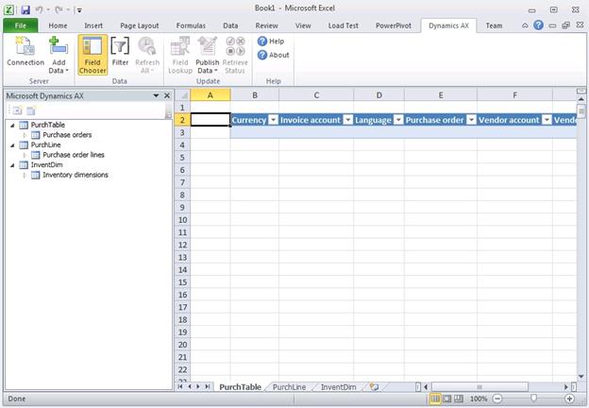589x408 pixels.
Task: Expand the Purchase order lines node
Action: (25, 155)
